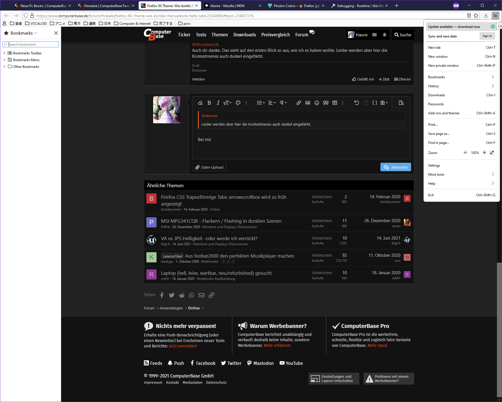Insert a quote block

point(326,103)
